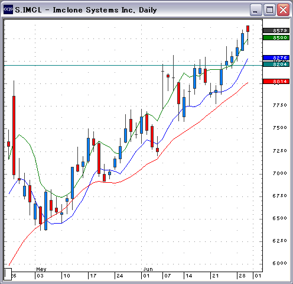
Task: Click the blue 8276 moving average label
Action: pos(276,57)
